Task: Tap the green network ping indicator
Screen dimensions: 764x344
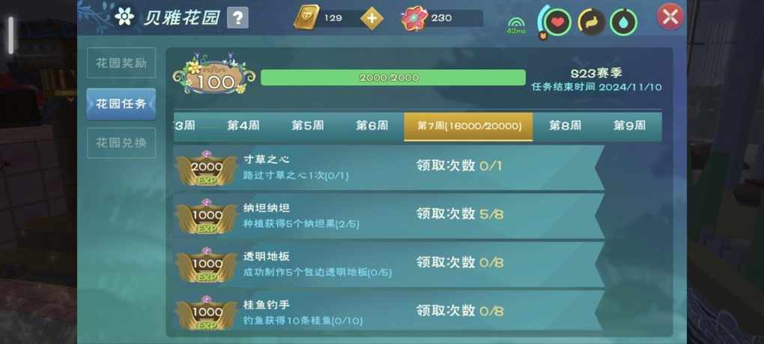Action: [516, 25]
